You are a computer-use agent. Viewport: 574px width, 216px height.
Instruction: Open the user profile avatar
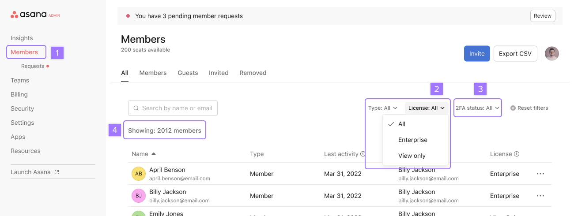pyautogui.click(x=551, y=54)
